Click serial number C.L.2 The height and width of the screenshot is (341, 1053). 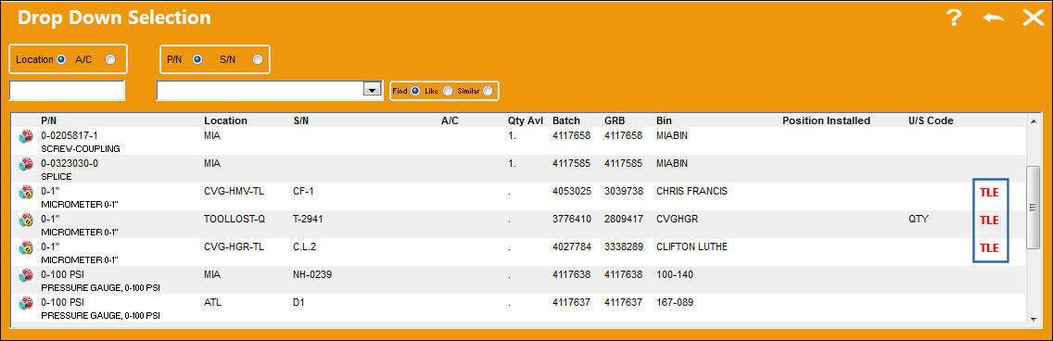point(304,246)
